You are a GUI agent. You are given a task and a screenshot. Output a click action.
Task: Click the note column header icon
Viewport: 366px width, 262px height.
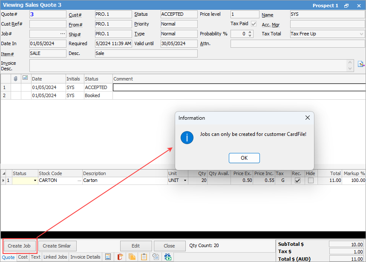pos(25,78)
